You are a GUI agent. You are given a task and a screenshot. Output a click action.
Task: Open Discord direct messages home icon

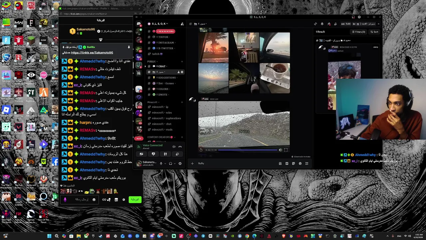(139, 24)
